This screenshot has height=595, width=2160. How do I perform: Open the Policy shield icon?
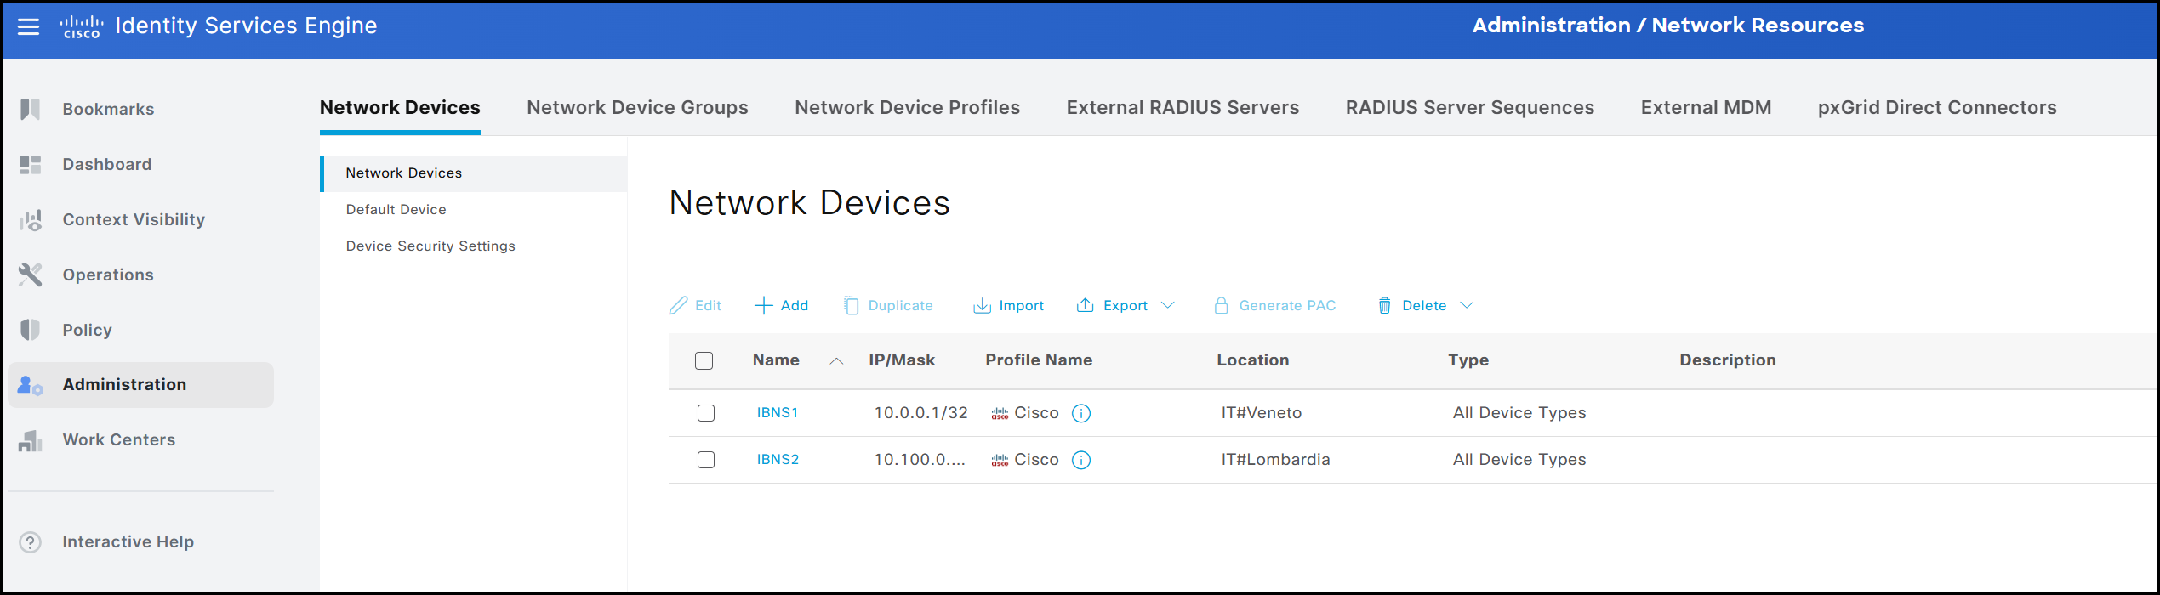point(31,330)
